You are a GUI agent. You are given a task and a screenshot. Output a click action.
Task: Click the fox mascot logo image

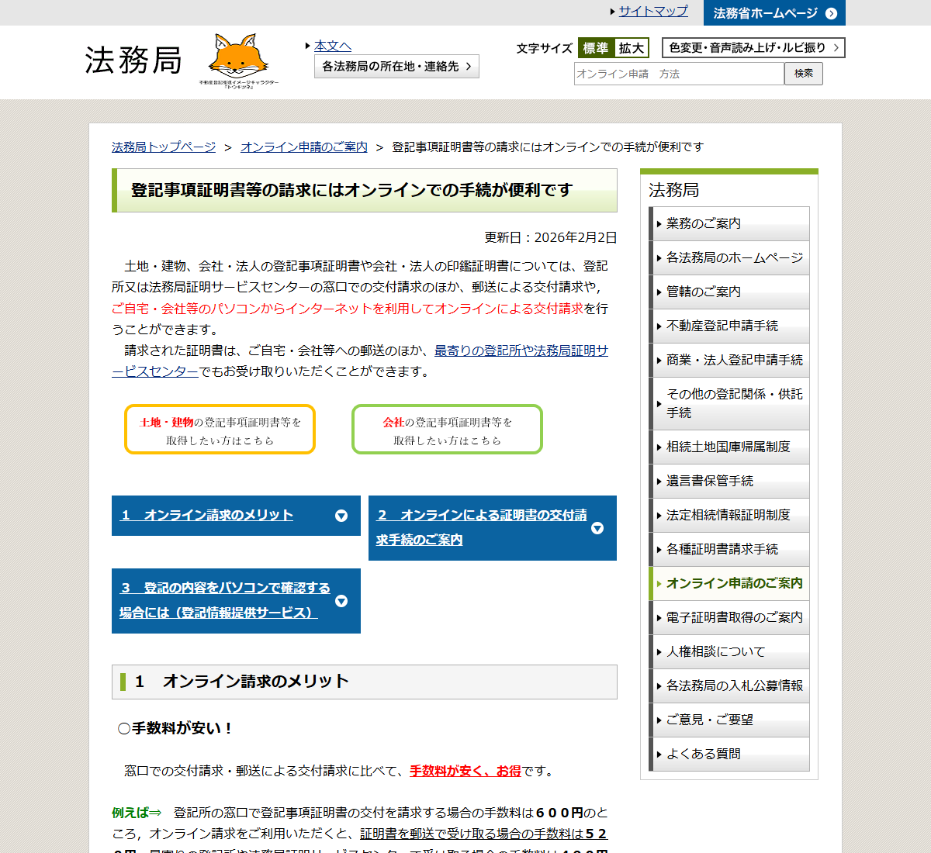(x=239, y=60)
